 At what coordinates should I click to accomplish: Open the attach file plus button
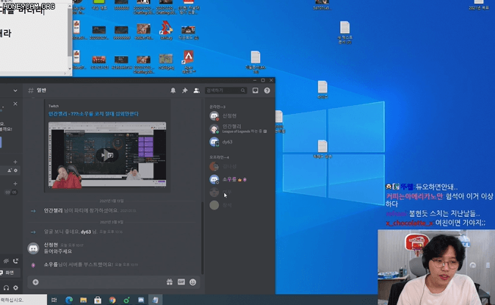tap(35, 282)
